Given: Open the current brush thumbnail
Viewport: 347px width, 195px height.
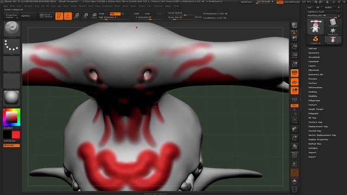Looking at the screenshot, I should coord(12,29).
